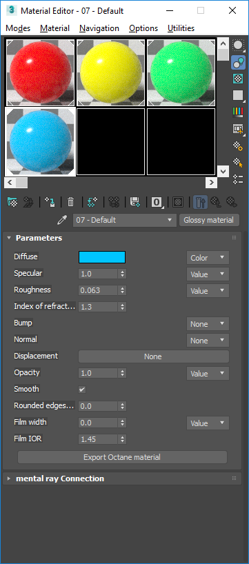Viewport: 249px width, 564px height.
Task: Select the red sphere material slot
Action: pos(40,72)
